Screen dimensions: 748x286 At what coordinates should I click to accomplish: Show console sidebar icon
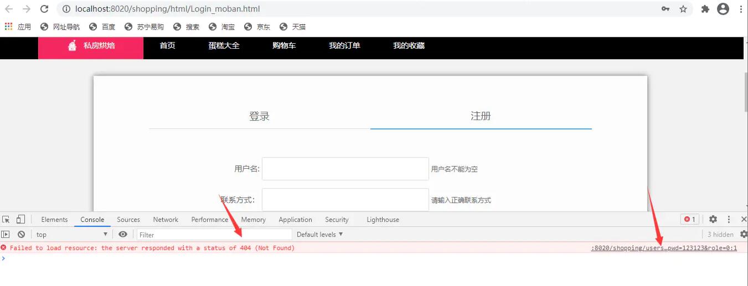point(6,235)
